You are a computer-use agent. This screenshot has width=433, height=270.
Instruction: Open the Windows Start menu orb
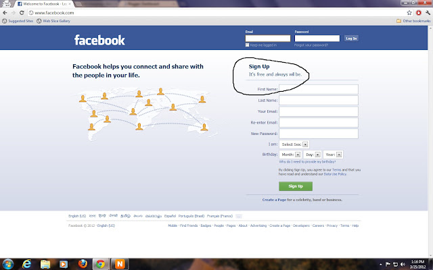click(7, 265)
